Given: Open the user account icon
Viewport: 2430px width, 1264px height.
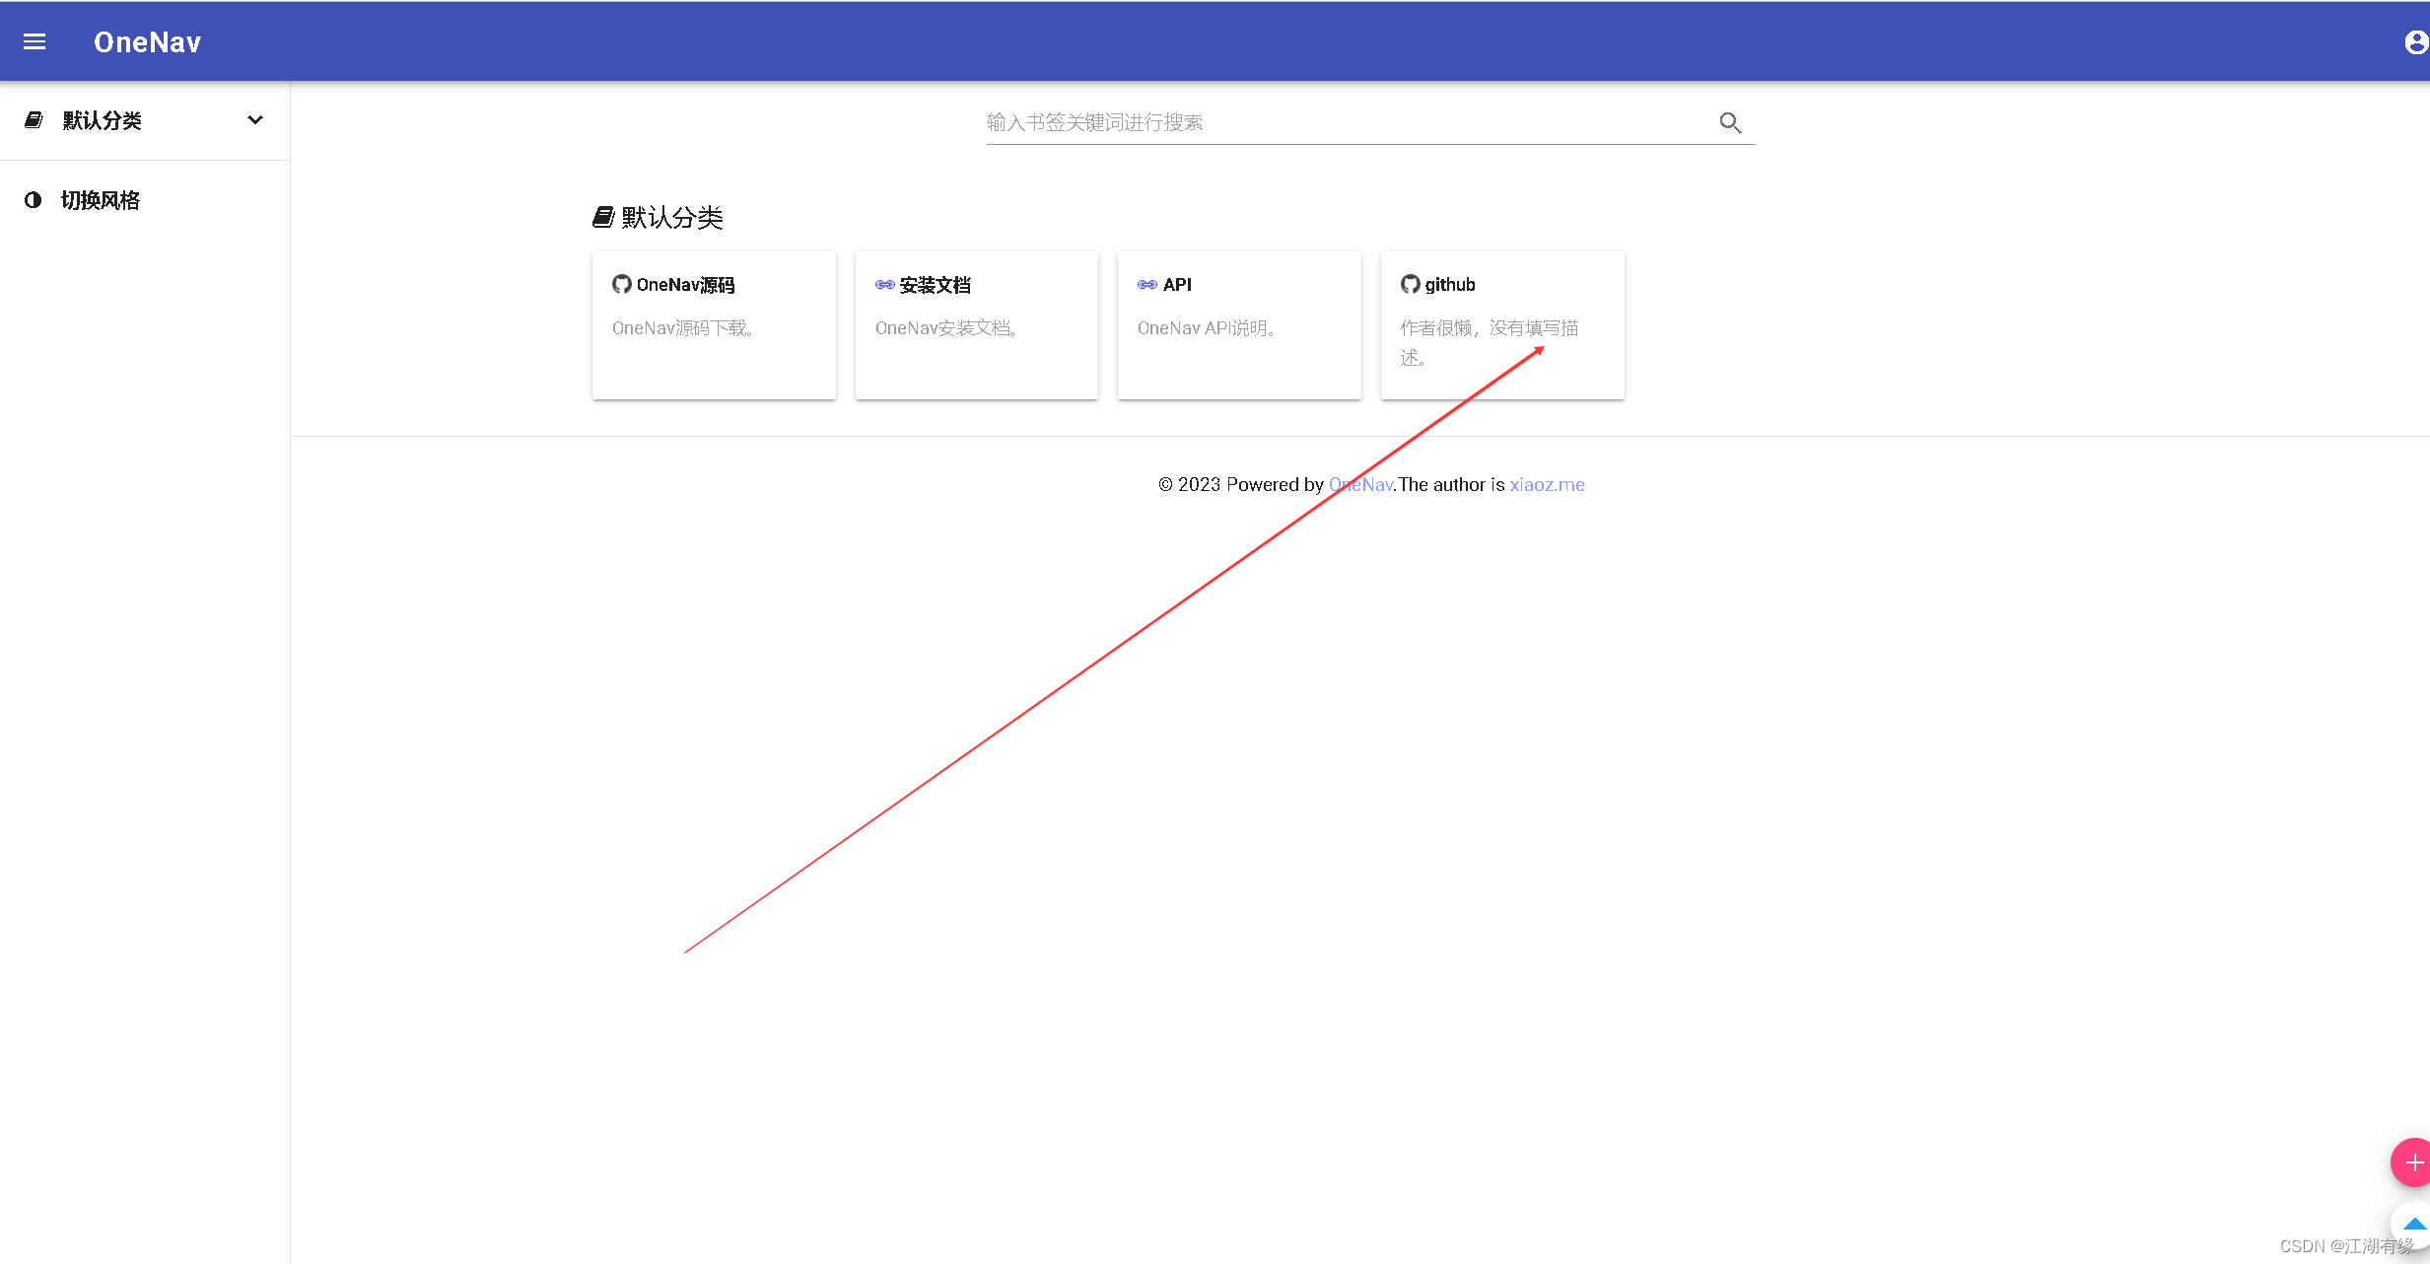Looking at the screenshot, I should [x=2416, y=41].
